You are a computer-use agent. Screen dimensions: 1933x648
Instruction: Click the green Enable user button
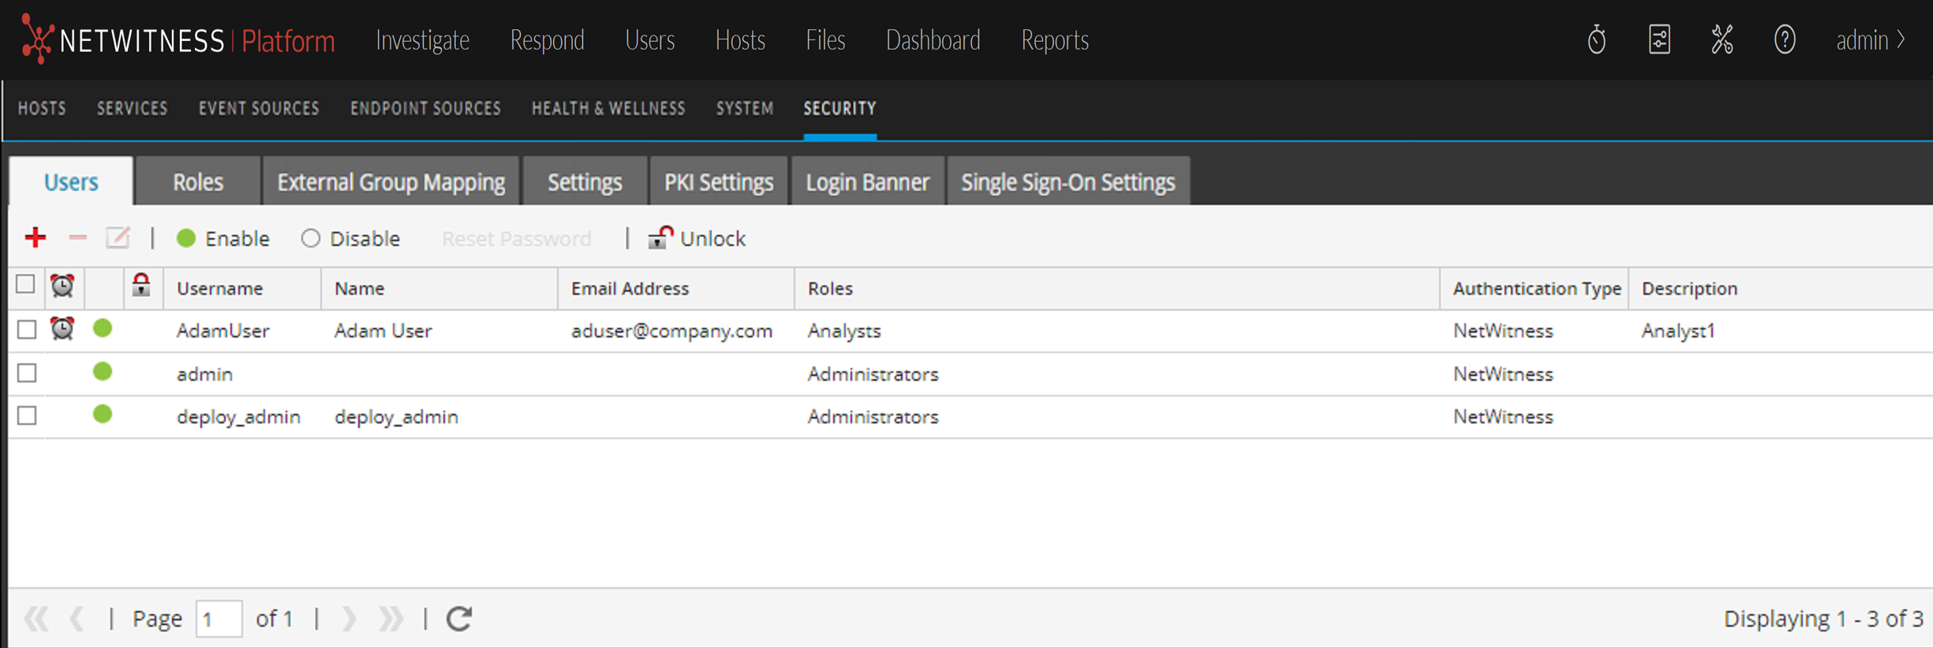point(223,238)
